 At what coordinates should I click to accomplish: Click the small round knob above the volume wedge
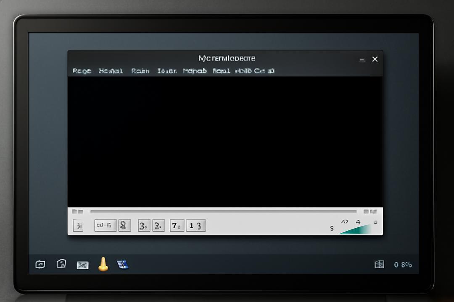coord(375,222)
